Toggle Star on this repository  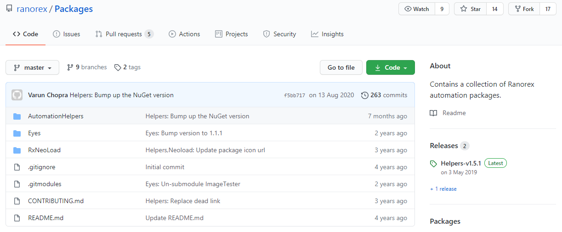tap(470, 9)
